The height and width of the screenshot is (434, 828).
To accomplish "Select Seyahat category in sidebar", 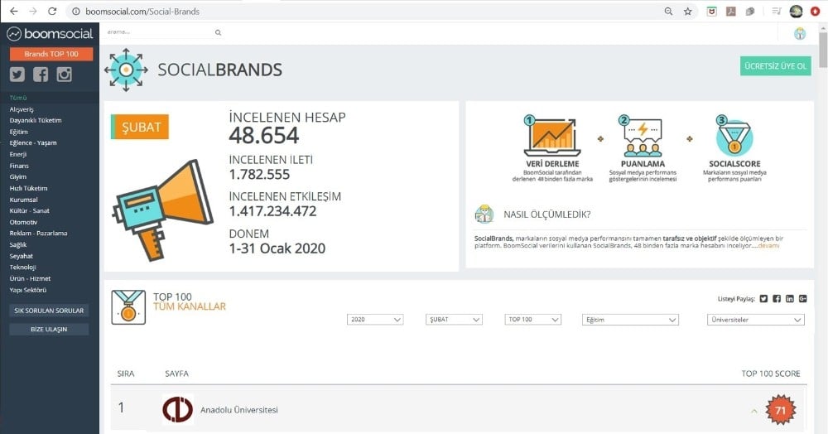I will point(22,256).
